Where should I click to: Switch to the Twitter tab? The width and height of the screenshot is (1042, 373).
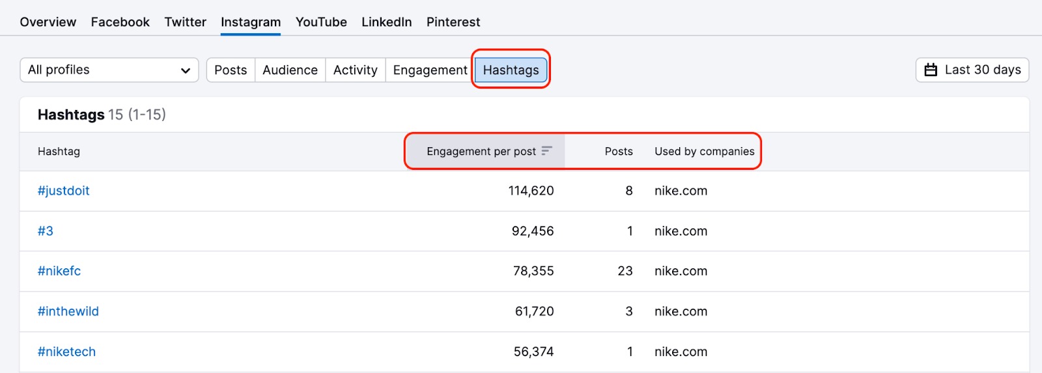pos(185,22)
